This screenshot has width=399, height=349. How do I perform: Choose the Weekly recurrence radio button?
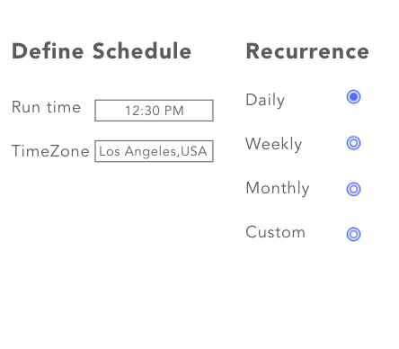tap(353, 143)
